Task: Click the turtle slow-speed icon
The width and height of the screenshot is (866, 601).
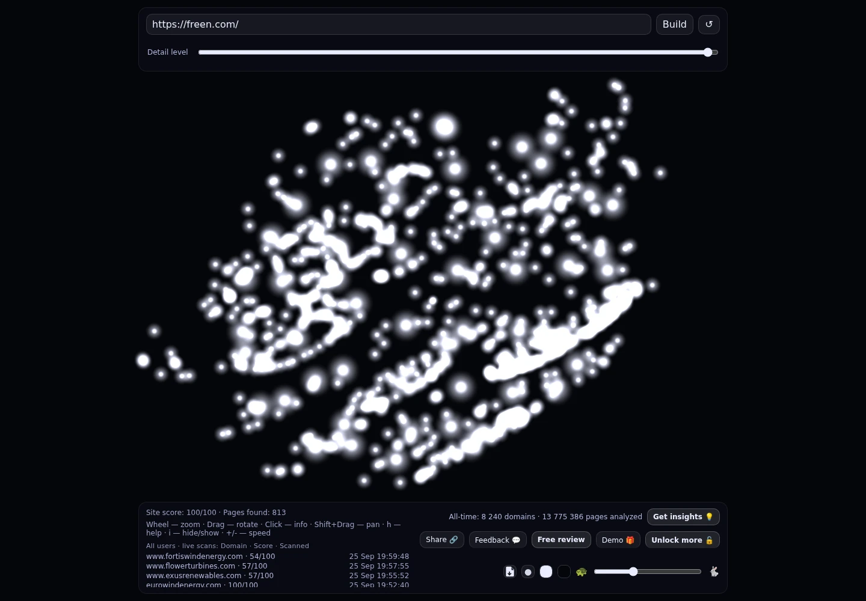Action: [581, 572]
